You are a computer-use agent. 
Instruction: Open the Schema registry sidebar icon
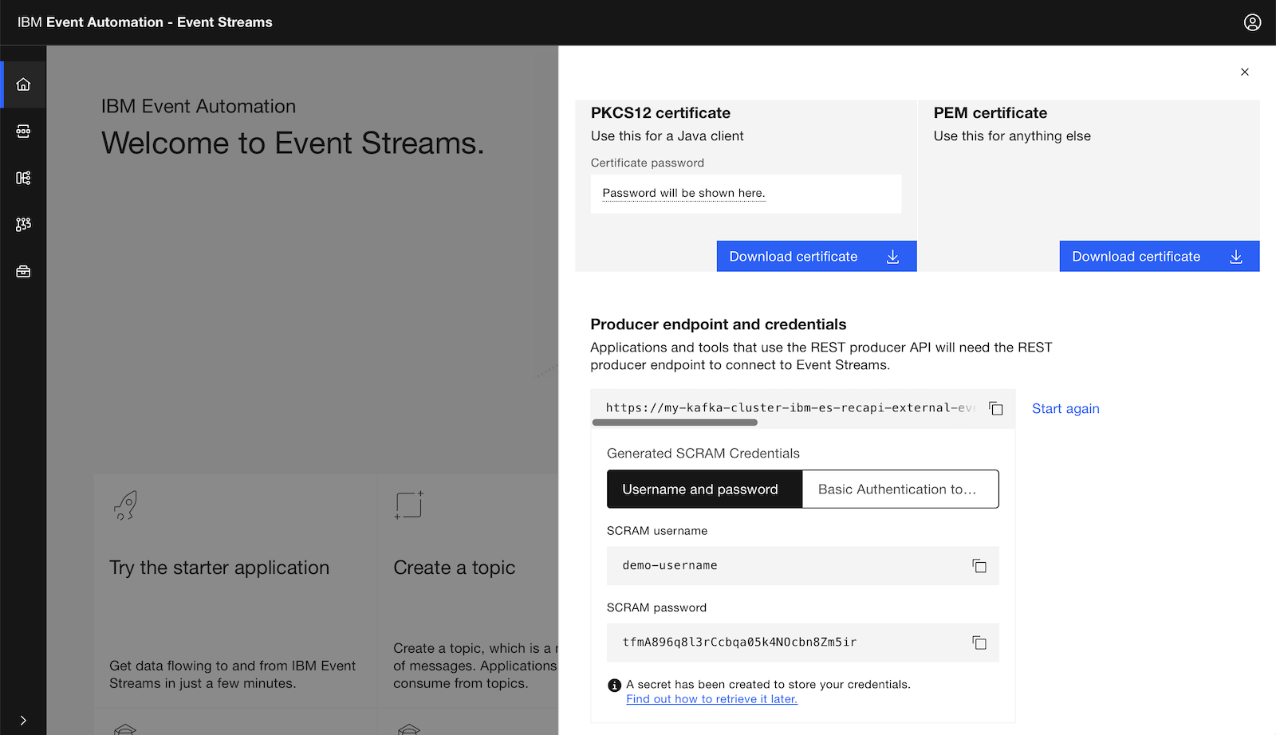click(23, 178)
